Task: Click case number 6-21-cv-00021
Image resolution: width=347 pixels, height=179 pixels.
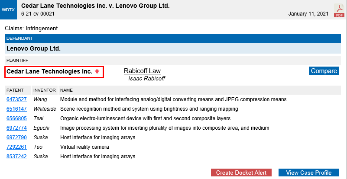Action: (x=38, y=14)
